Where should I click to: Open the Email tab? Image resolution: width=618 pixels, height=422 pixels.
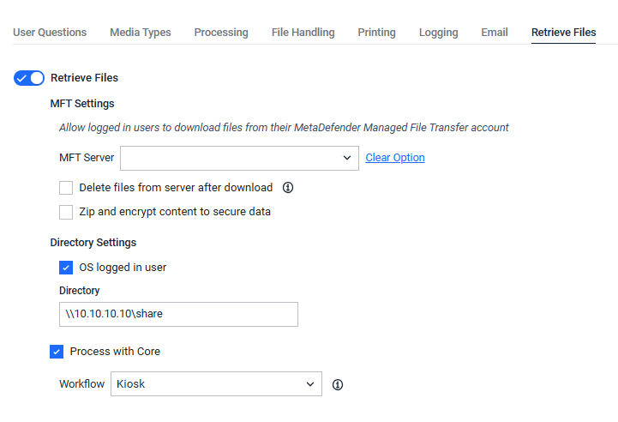point(495,33)
